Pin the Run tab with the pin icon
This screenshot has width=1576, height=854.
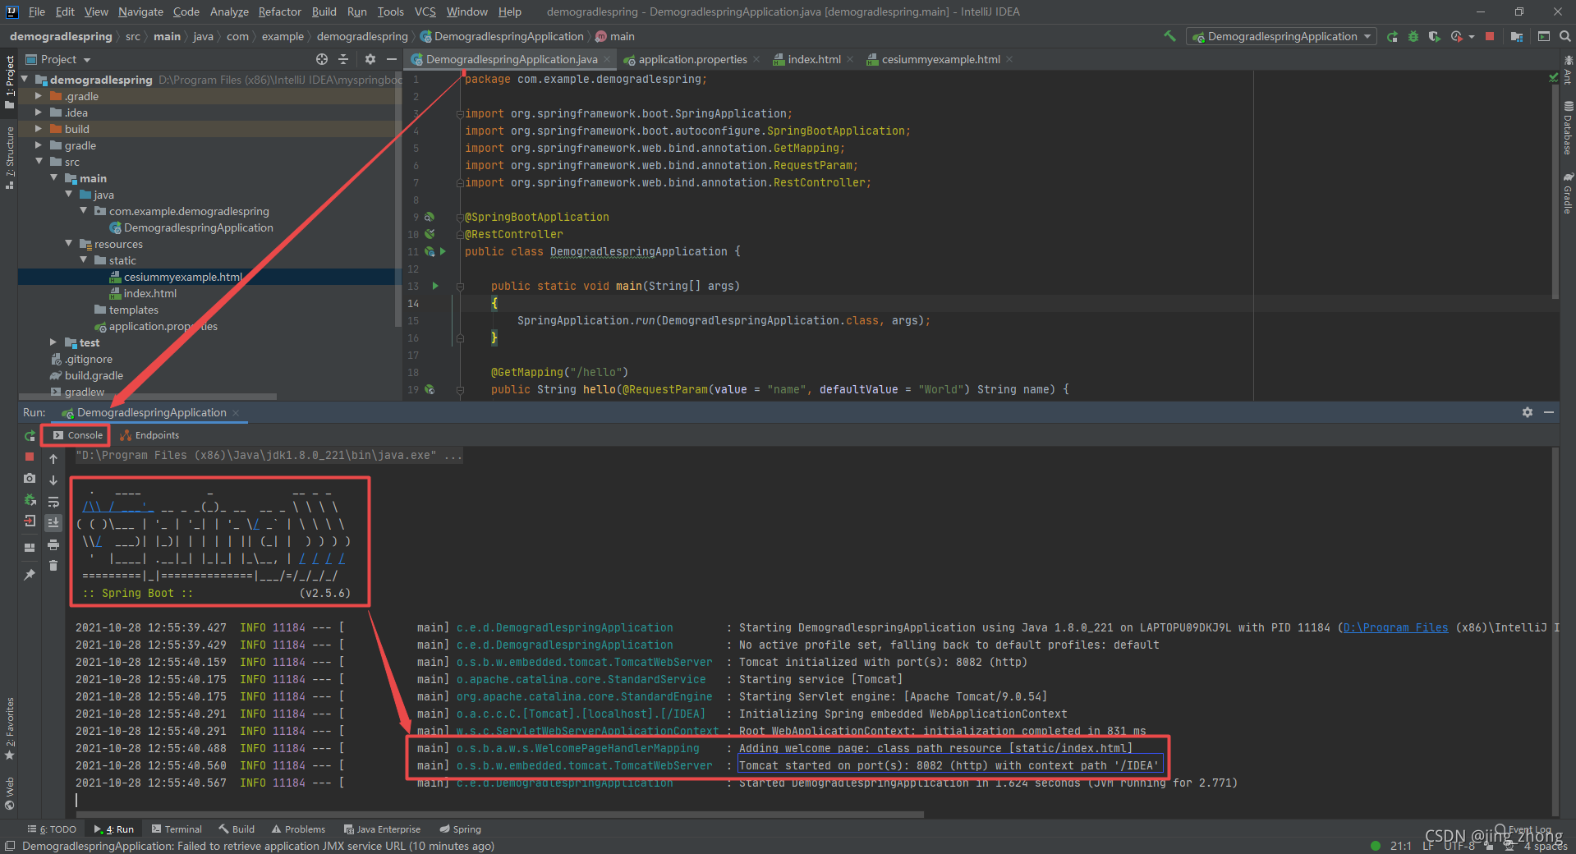click(30, 574)
